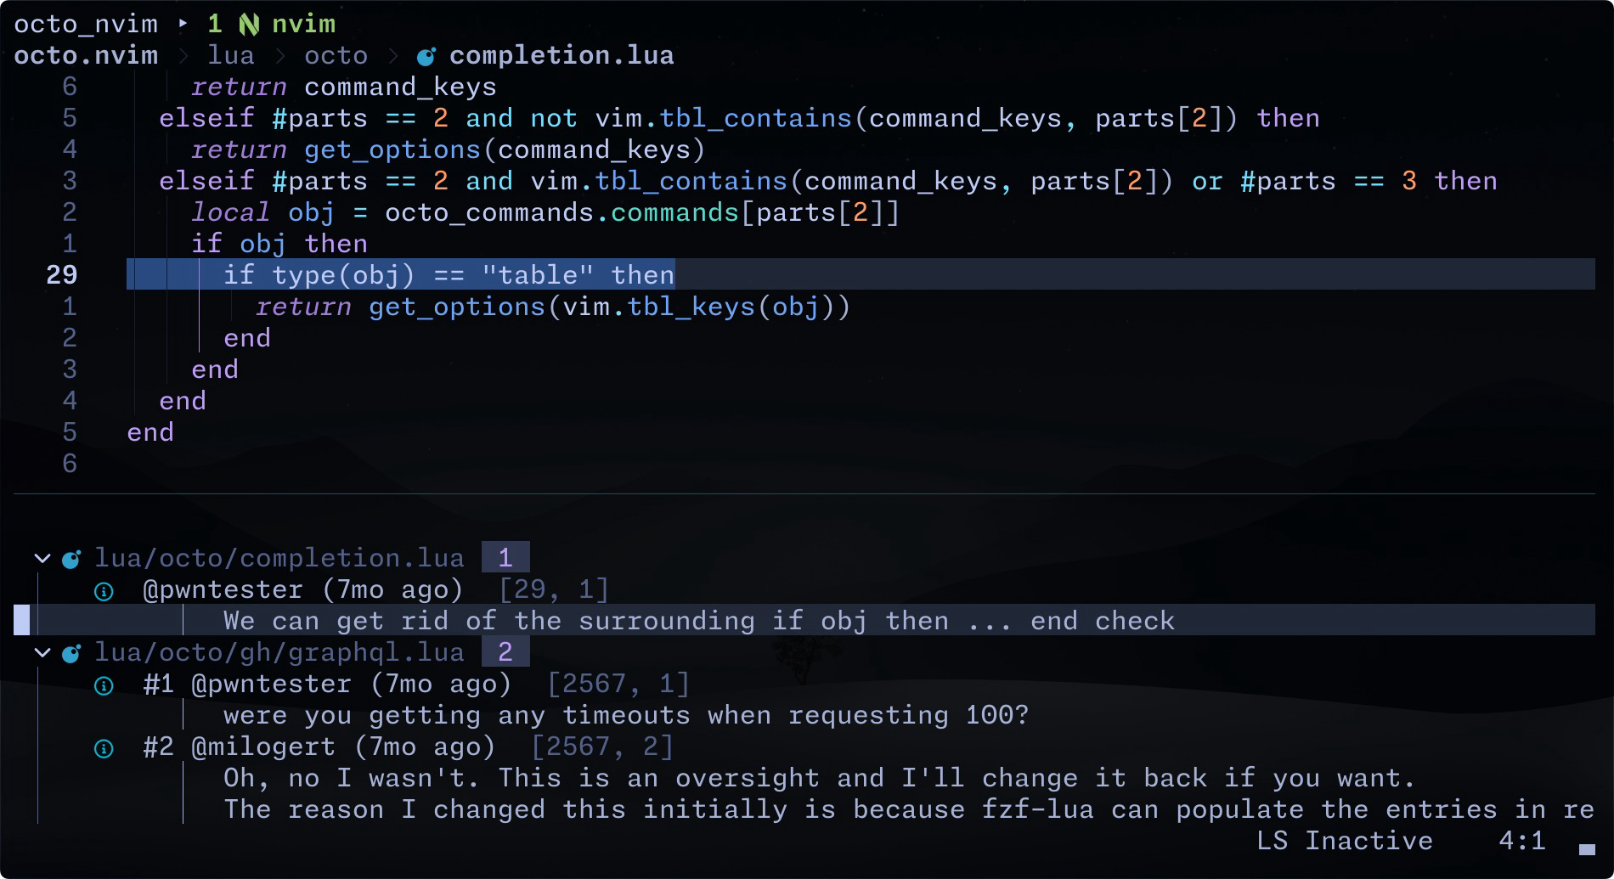Image resolution: width=1614 pixels, height=879 pixels.
Task: Select the octo_nvim session label
Action: (x=86, y=24)
